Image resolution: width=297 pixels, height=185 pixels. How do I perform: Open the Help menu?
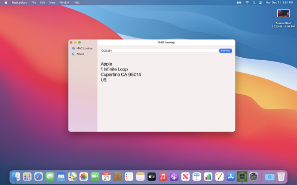[x=77, y=2]
